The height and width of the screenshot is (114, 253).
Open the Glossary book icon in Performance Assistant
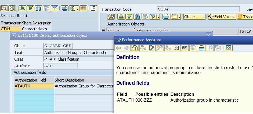click(x=176, y=48)
